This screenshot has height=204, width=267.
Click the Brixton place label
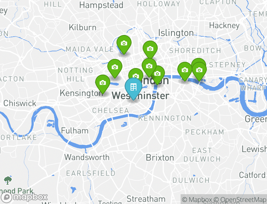coord(160,158)
